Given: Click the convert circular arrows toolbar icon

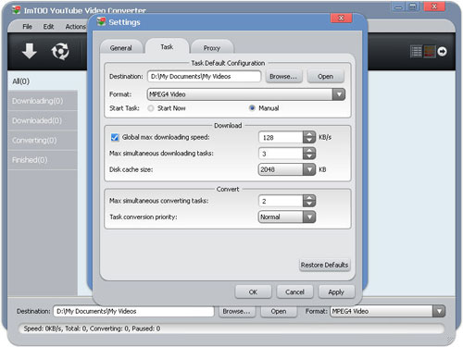Looking at the screenshot, I should (60, 51).
